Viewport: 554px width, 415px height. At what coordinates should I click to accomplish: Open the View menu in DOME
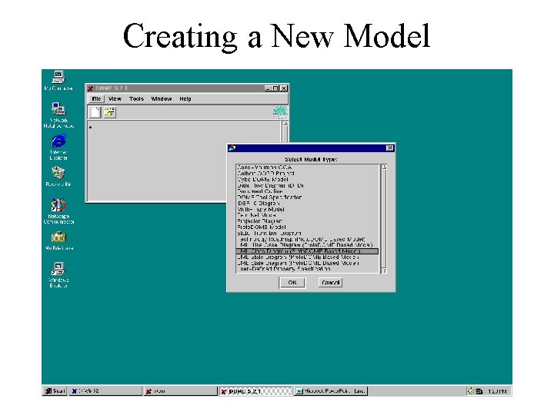point(115,99)
